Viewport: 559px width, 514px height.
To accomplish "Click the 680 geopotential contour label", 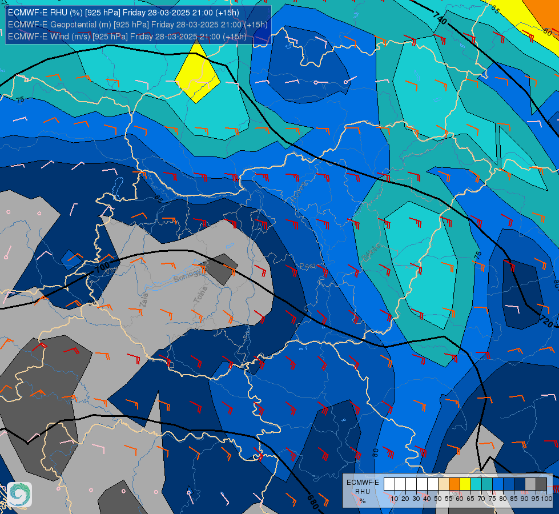I will 313,501.
